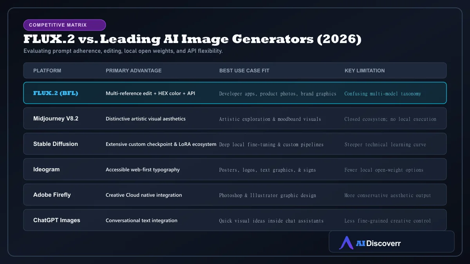
Task: Select the Stable Diffusion platform cell
Action: pos(56,144)
